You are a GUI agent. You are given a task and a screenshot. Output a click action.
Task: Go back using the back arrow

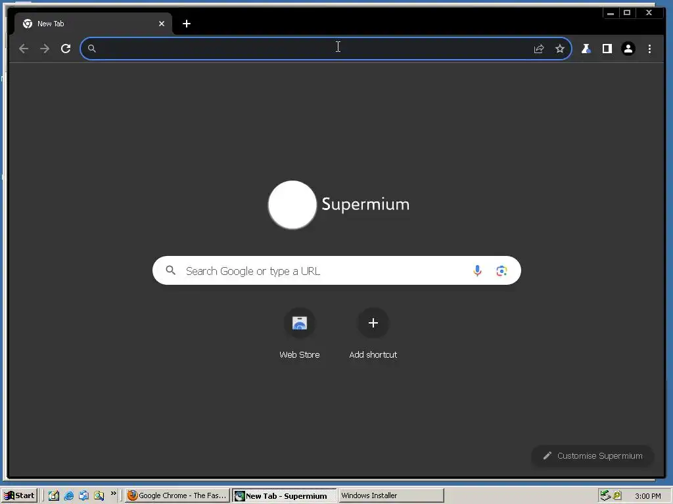pos(24,49)
